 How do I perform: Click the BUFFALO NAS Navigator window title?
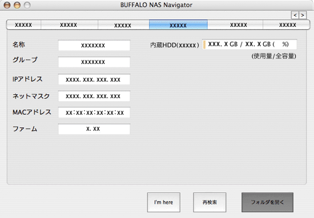(x=156, y=5)
